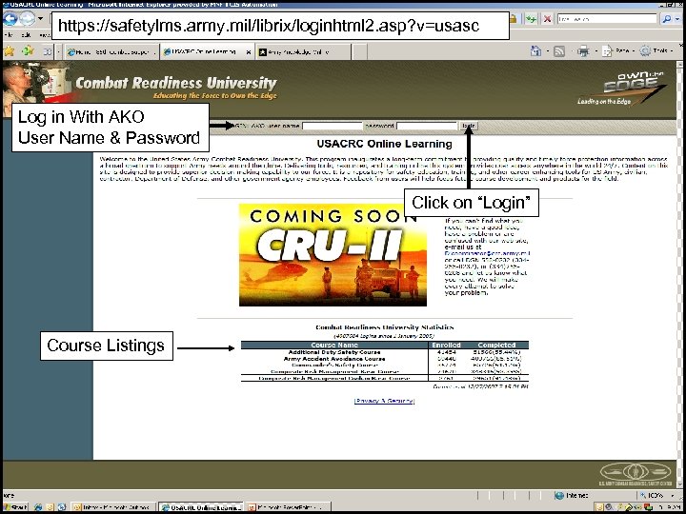Click the RSS Feeds toolbar icon
The height and width of the screenshot is (514, 686).
point(559,51)
